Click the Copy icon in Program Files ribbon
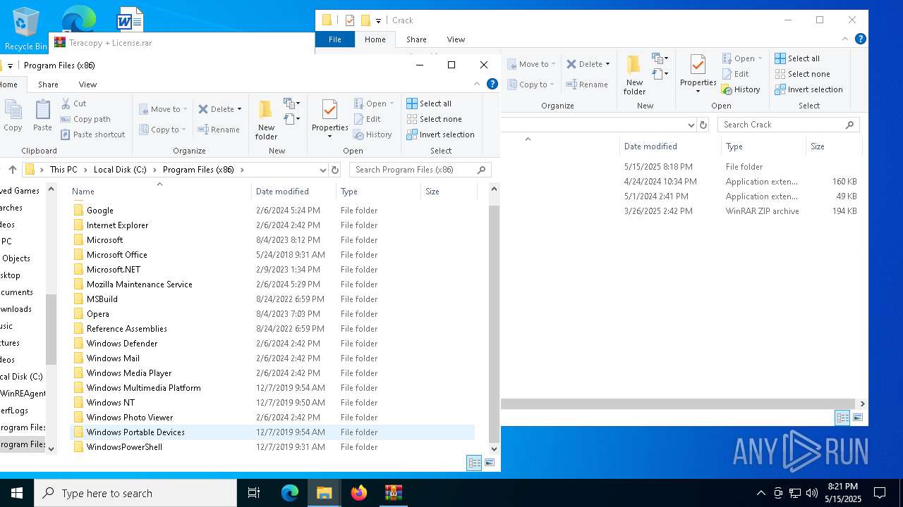 tap(13, 116)
